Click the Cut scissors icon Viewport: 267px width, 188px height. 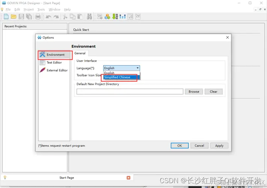click(65, 17)
